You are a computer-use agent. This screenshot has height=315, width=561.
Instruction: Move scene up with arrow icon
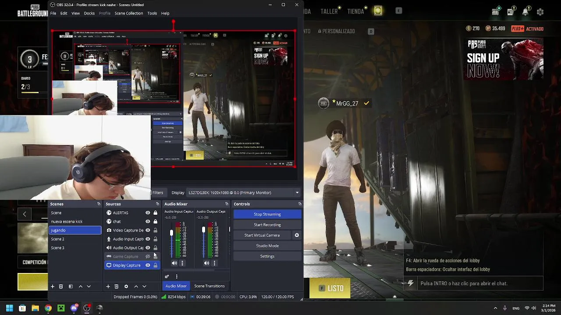(81, 287)
